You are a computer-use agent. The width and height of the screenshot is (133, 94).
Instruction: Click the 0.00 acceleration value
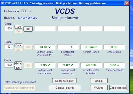pos(114,47)
